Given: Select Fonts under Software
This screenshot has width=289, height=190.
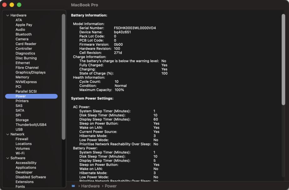Looking at the screenshot, I should pos(20,187).
